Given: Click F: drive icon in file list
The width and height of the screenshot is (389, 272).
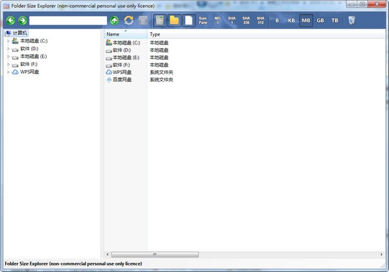Looking at the screenshot, I should [x=109, y=65].
